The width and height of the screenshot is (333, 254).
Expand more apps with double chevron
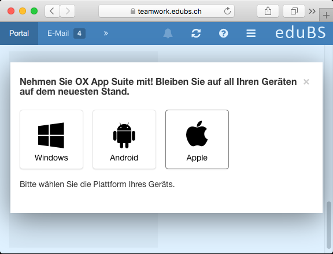coord(106,33)
